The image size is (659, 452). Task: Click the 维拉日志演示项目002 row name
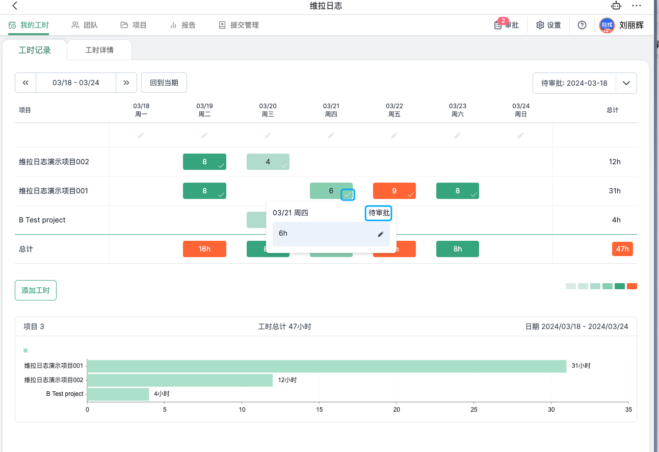coord(54,162)
